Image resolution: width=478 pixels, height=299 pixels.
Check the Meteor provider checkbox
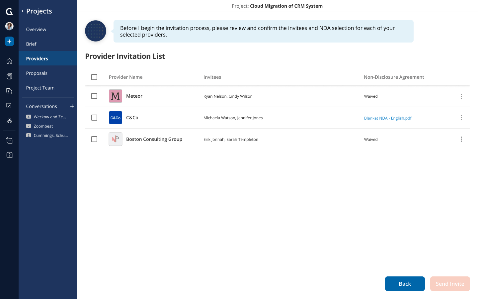[x=94, y=96]
